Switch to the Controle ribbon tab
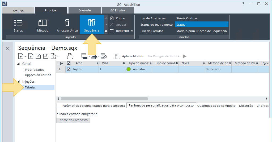272x142 pixels. 85,10
